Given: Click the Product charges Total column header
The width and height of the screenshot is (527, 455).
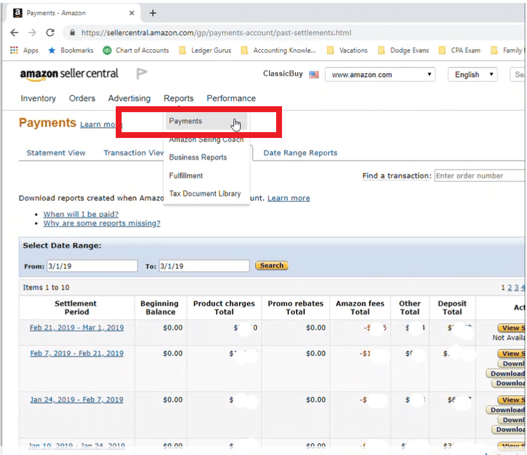Looking at the screenshot, I should (x=224, y=308).
